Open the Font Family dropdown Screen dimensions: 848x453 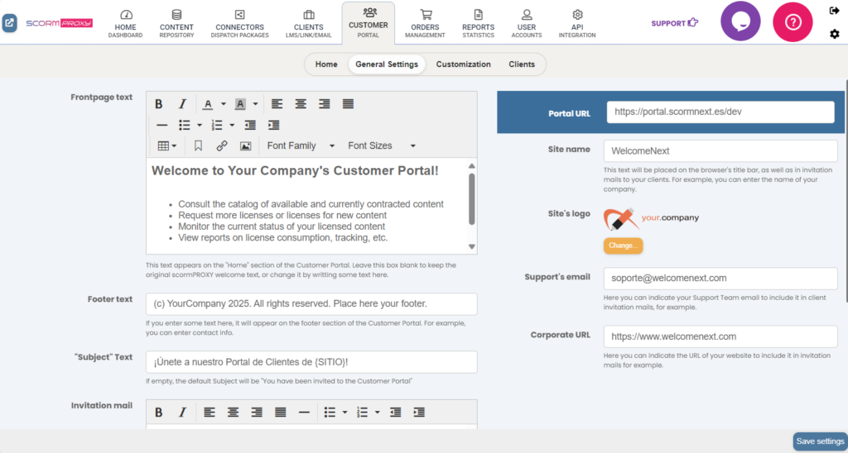(301, 145)
